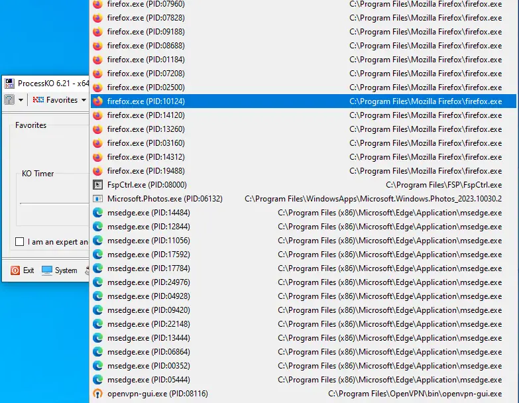Click the ProcessKO toolbar grid icon
Viewport: 519px width, 403px height.
(x=9, y=99)
